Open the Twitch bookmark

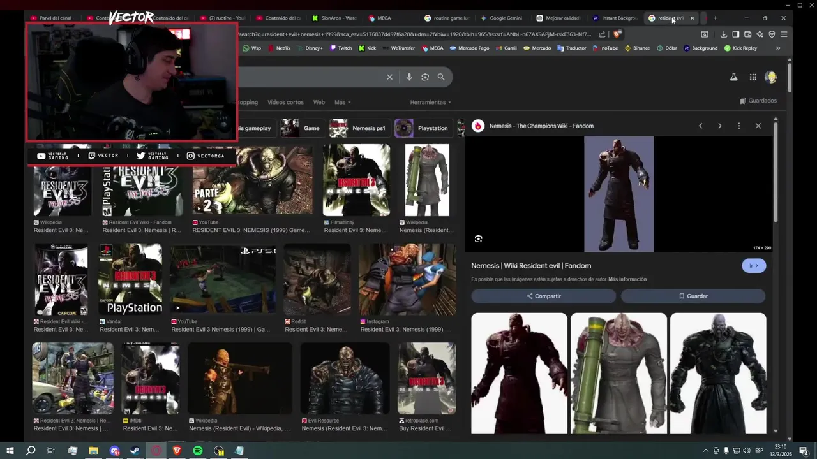coord(341,48)
